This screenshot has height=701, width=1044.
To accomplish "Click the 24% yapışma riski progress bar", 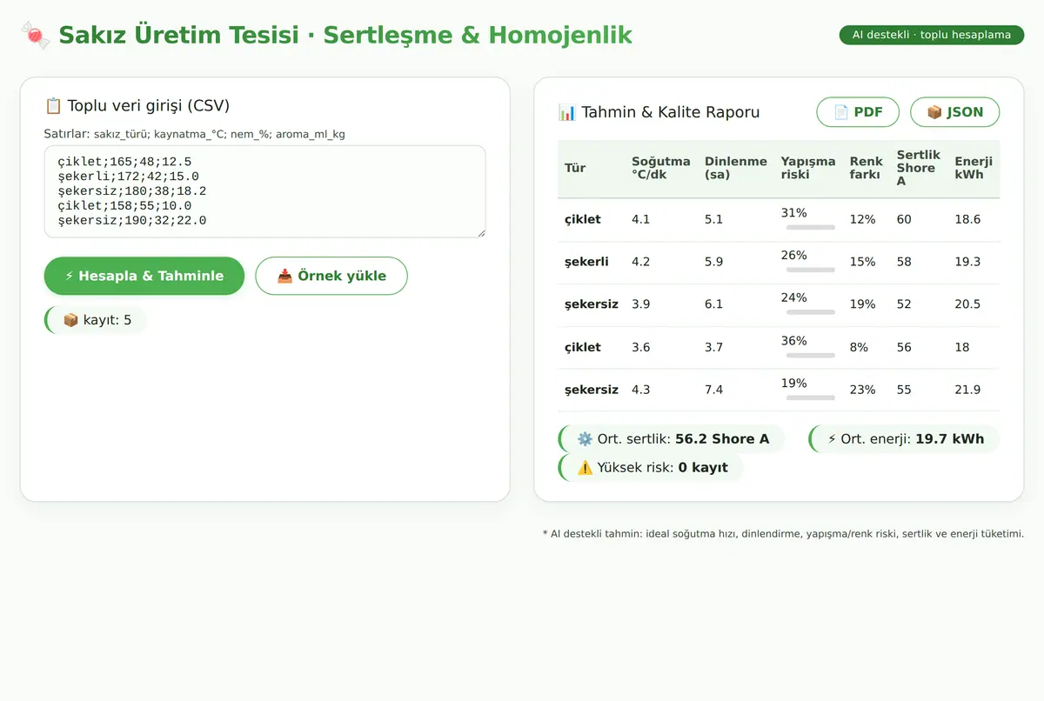I will pyautogui.click(x=811, y=313).
